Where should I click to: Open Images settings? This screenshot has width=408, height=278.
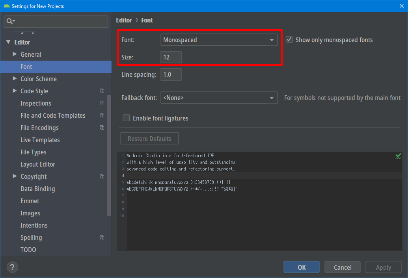point(30,213)
